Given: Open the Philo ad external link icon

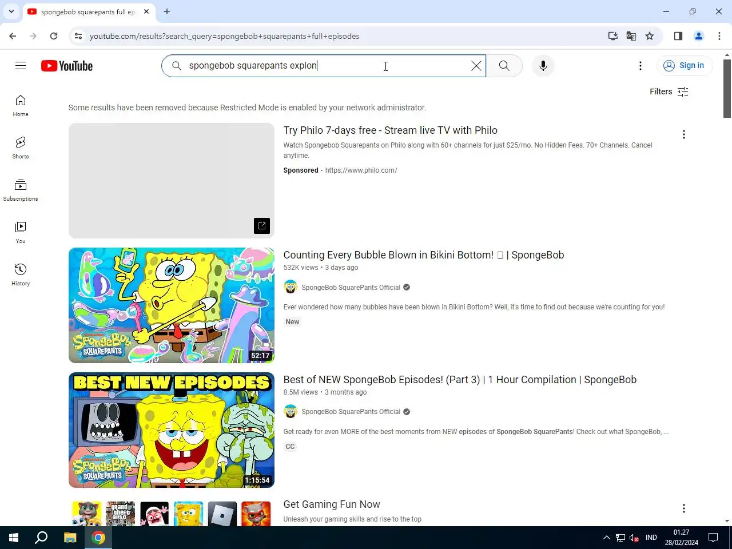Looking at the screenshot, I should [262, 226].
